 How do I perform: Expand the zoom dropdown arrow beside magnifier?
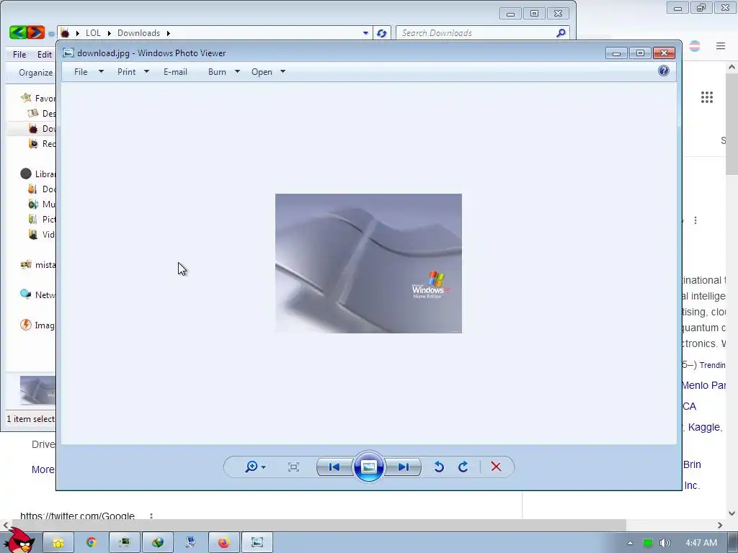pyautogui.click(x=264, y=467)
